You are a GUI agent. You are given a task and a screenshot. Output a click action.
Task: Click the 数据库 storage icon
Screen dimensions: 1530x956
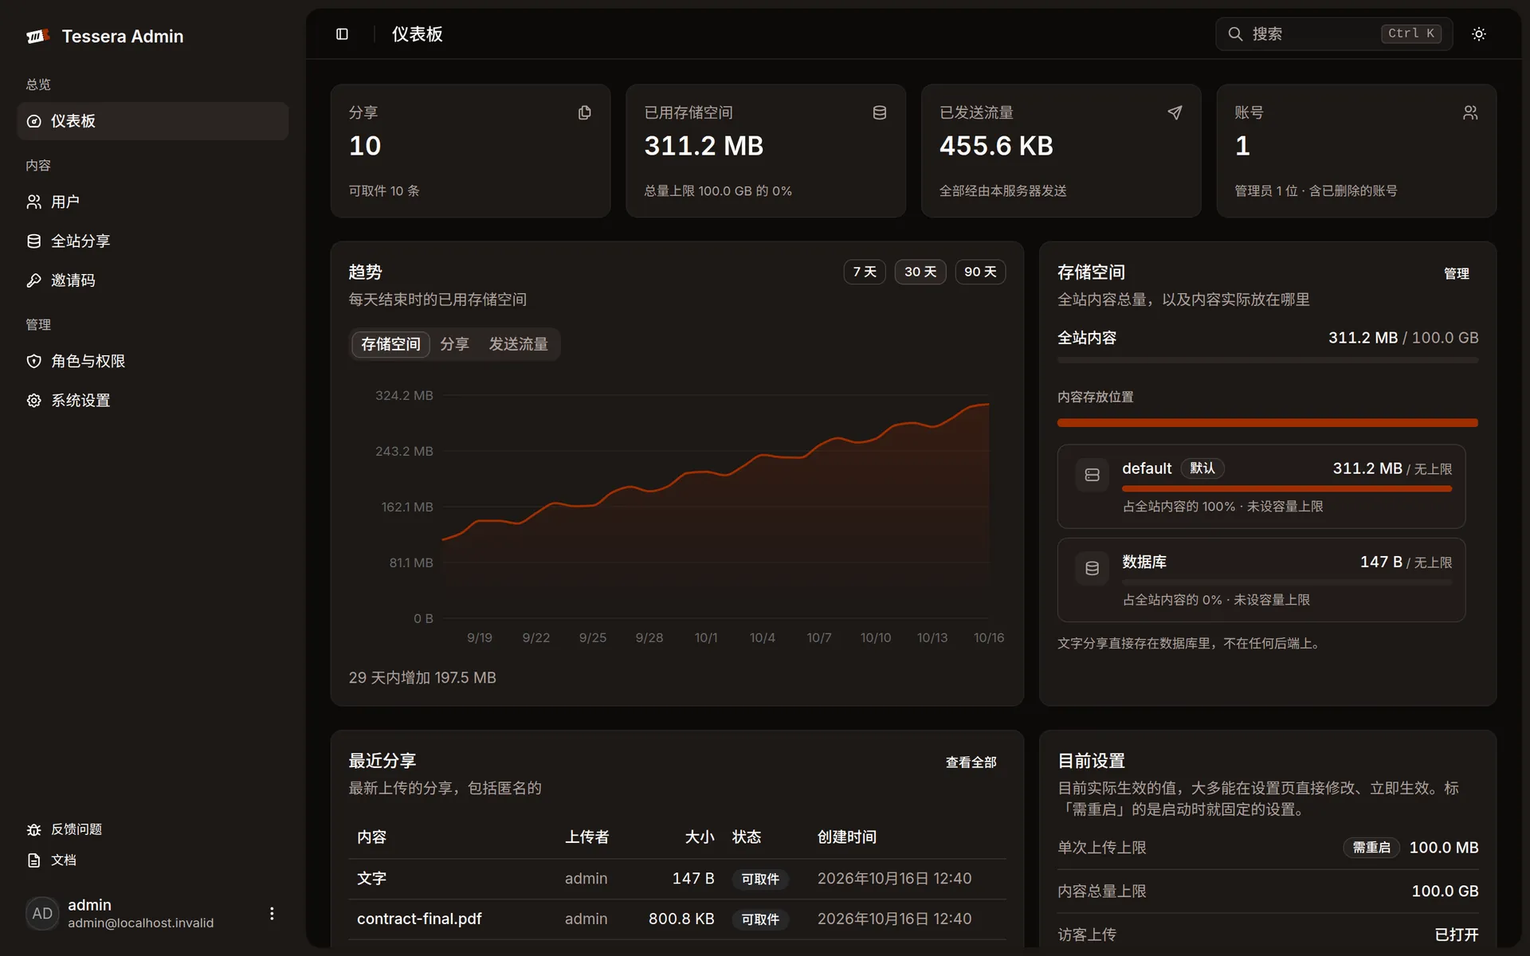(x=1092, y=569)
